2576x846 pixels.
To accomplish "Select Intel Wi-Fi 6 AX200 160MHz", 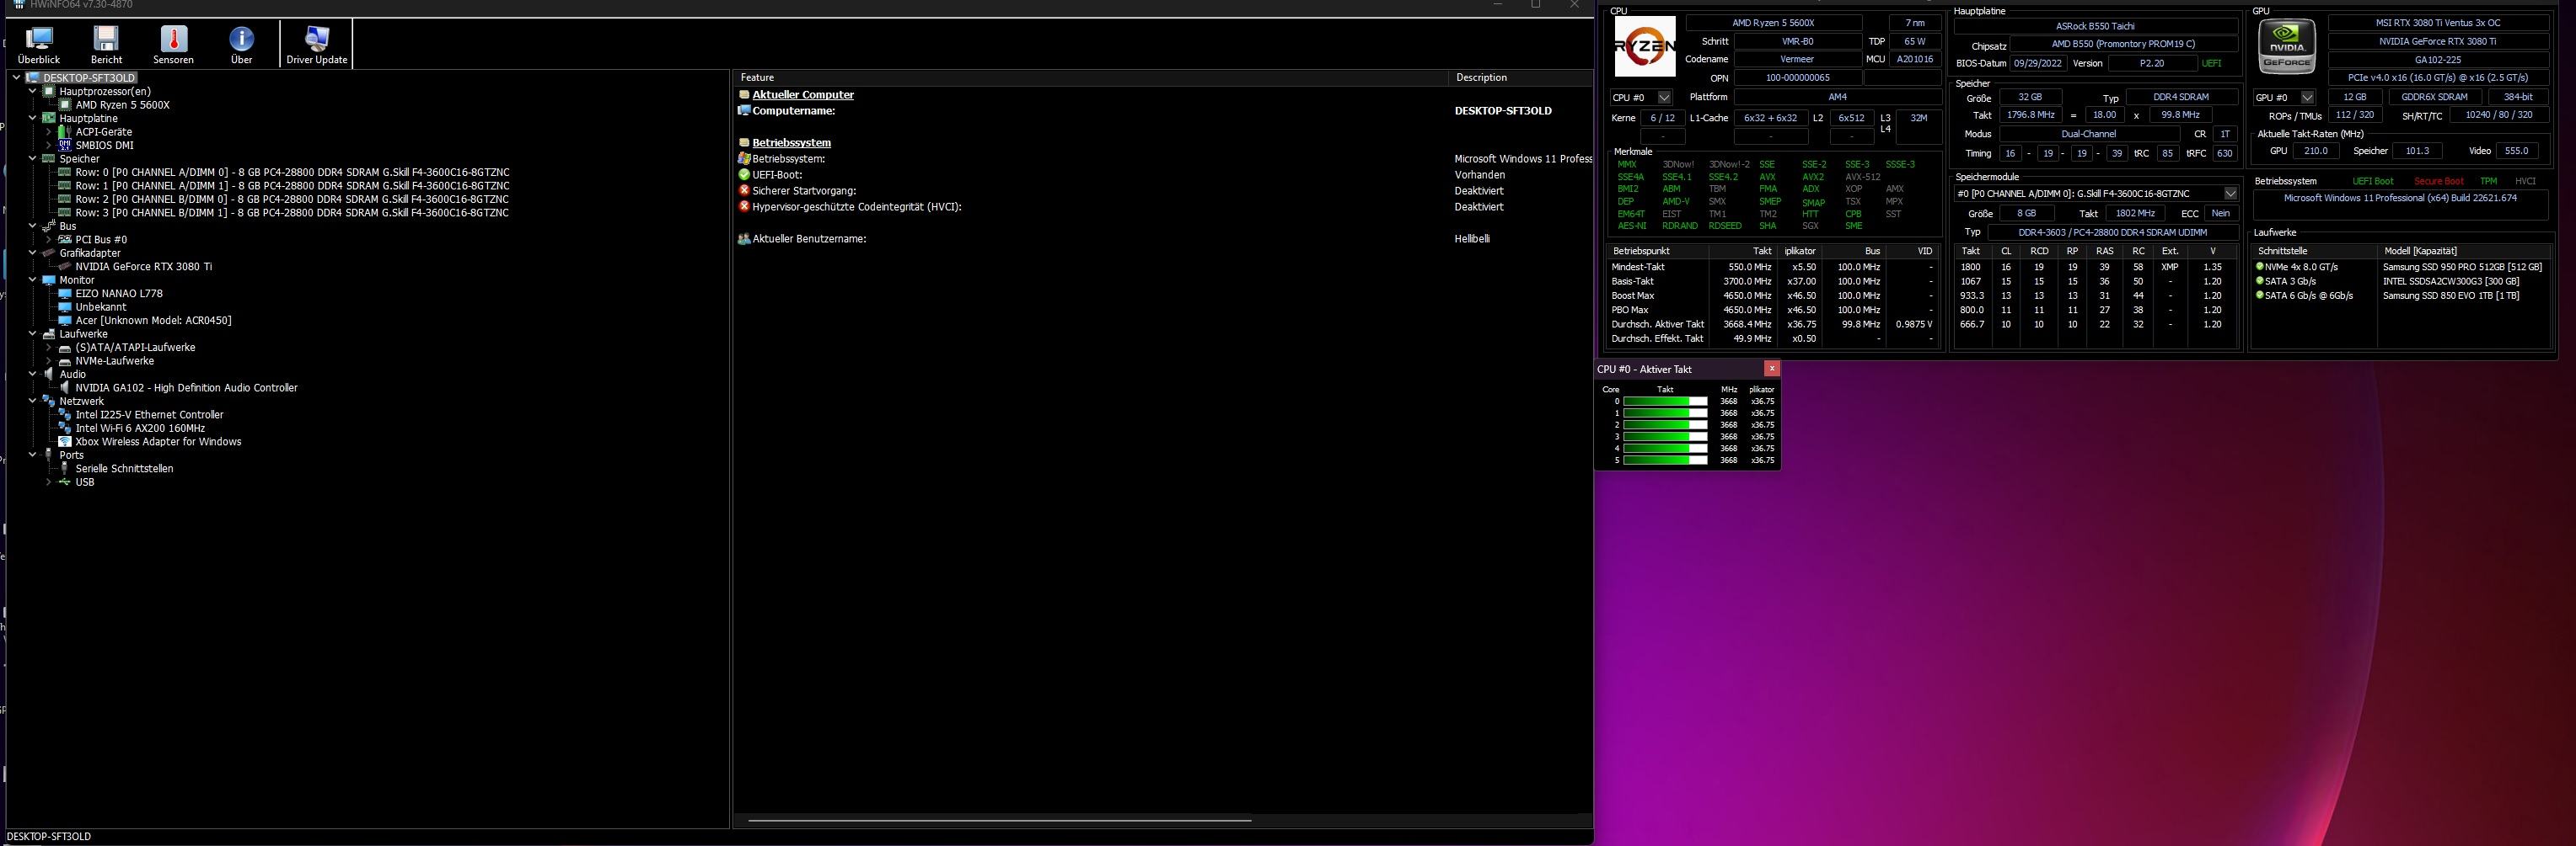I will 140,428.
